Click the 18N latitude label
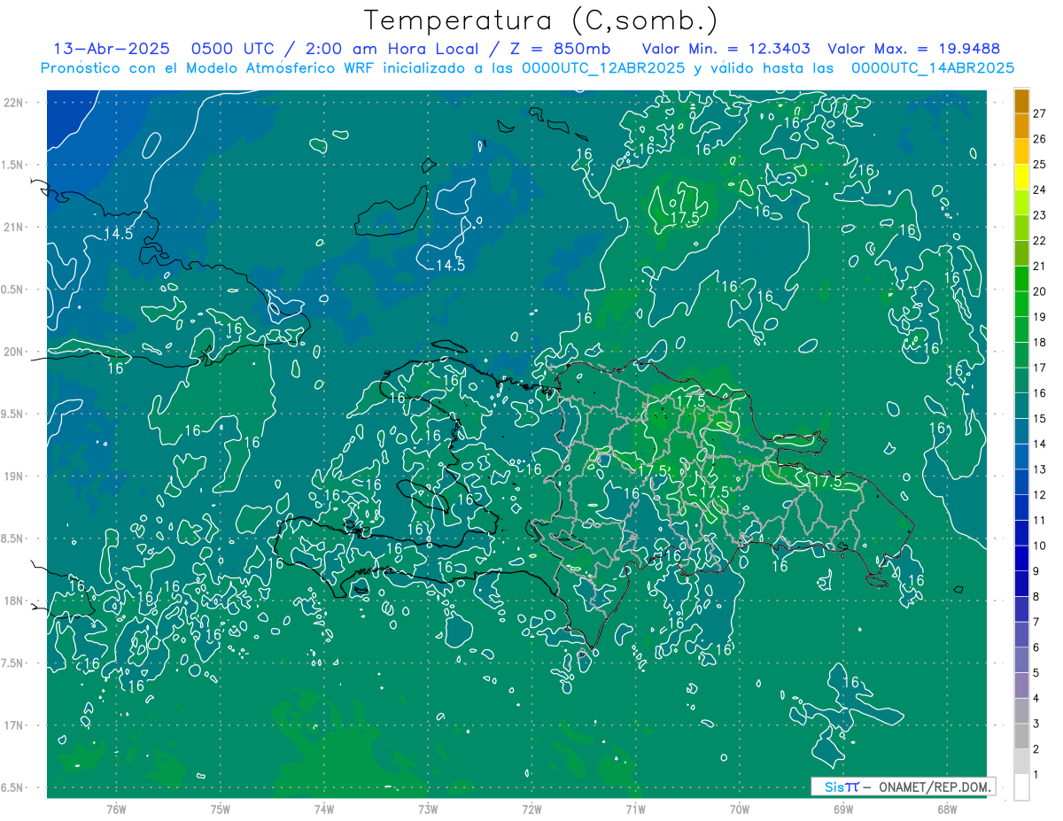 pyautogui.click(x=15, y=600)
